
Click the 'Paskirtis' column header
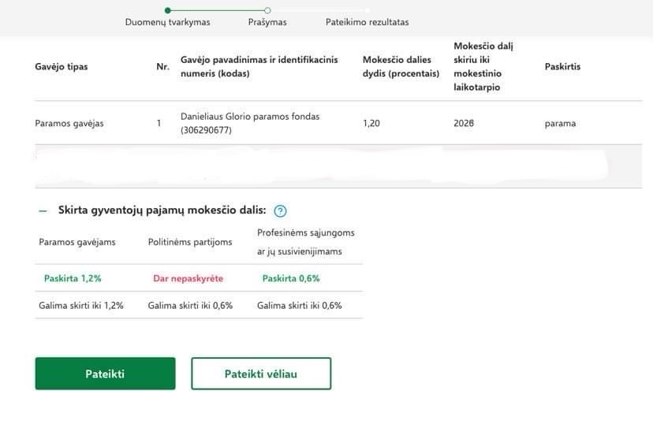pos(562,67)
